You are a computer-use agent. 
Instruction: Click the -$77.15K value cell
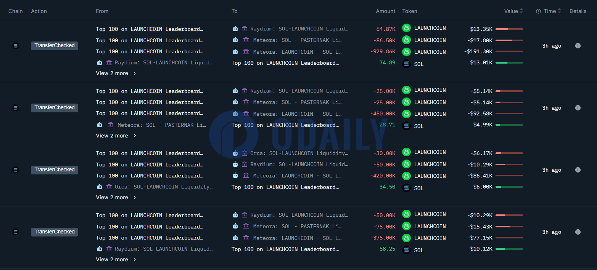pyautogui.click(x=480, y=238)
